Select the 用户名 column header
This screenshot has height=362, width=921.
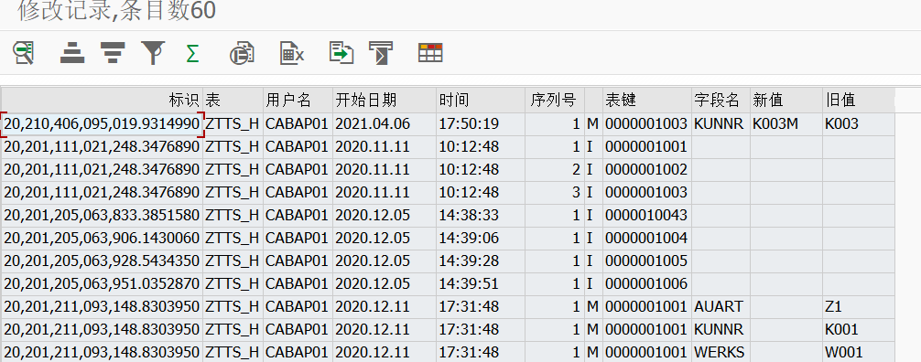pos(298,101)
